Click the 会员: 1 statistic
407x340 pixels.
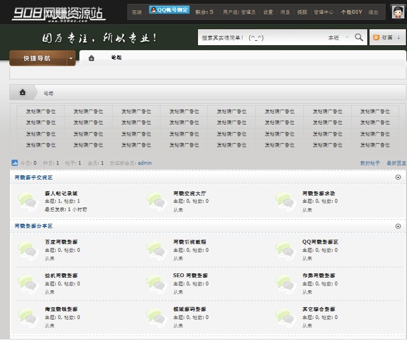tap(96, 163)
